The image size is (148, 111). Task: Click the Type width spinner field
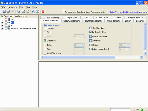(x=79, y=45)
